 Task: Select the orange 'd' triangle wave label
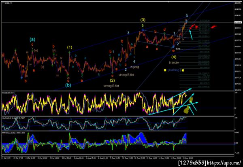coord(164,30)
